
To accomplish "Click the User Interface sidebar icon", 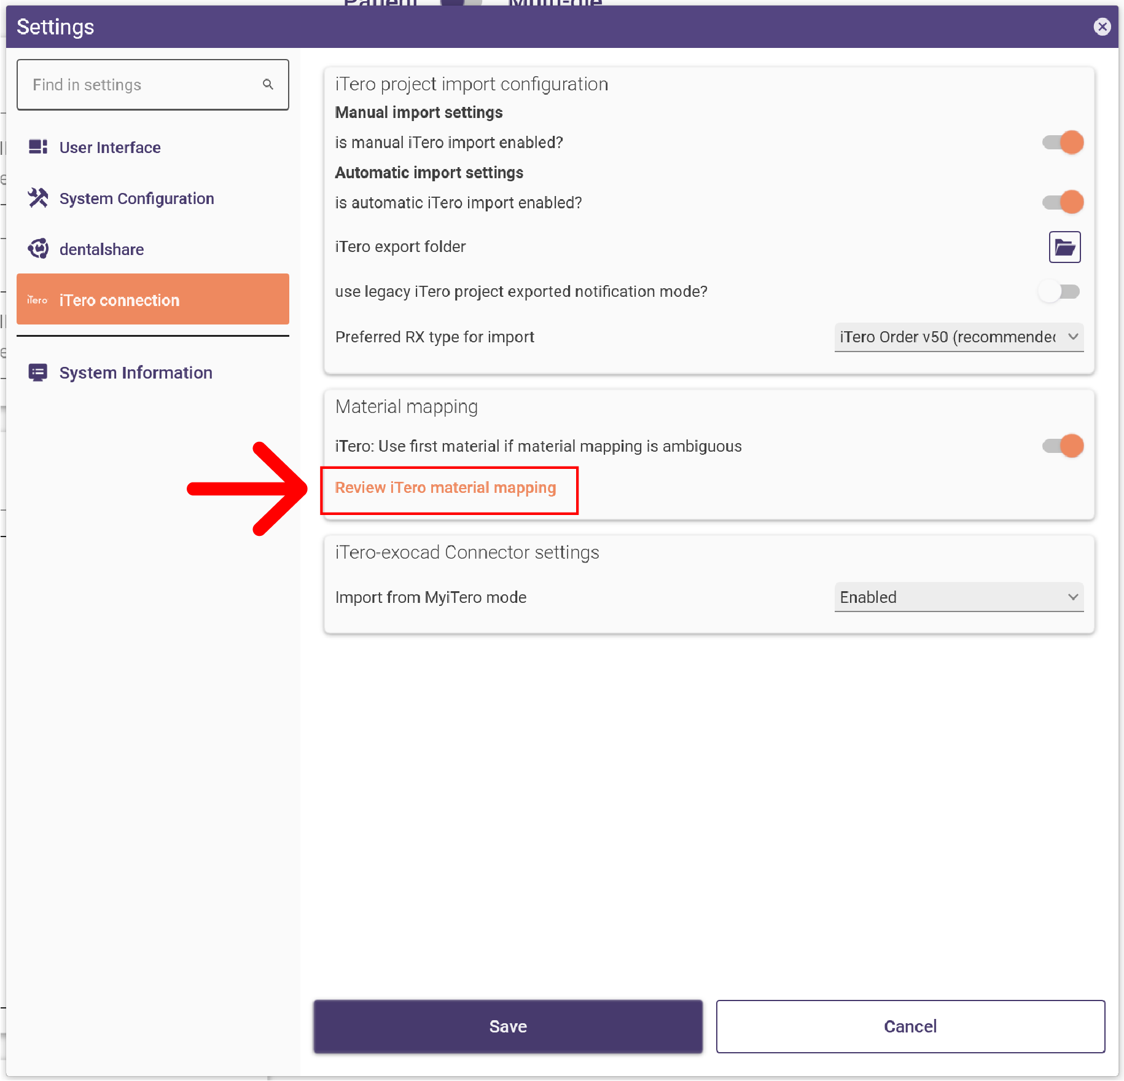I will tap(38, 147).
